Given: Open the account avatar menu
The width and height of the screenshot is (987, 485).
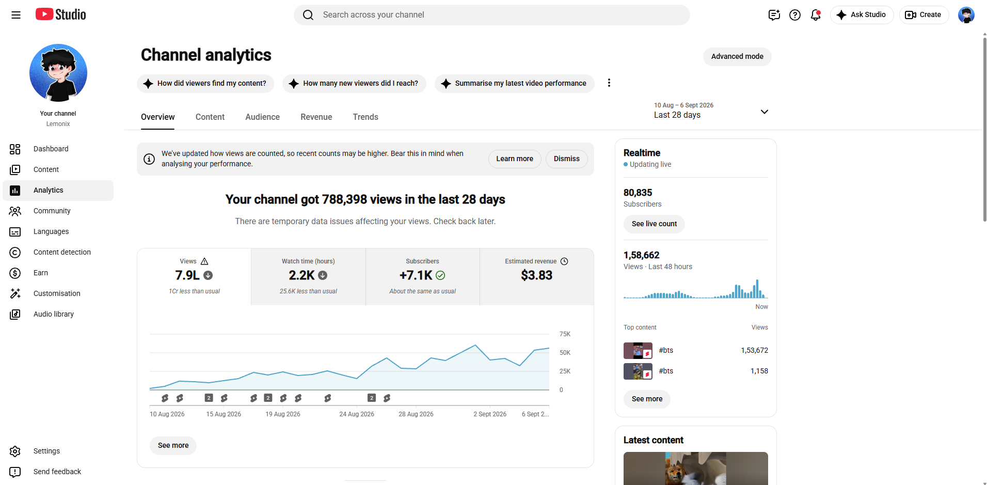Looking at the screenshot, I should click(966, 15).
